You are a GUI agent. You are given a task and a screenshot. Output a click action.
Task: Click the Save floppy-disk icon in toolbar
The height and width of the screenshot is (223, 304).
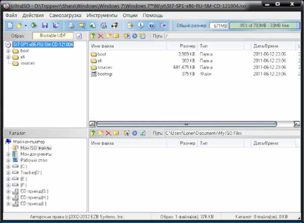click(45, 25)
